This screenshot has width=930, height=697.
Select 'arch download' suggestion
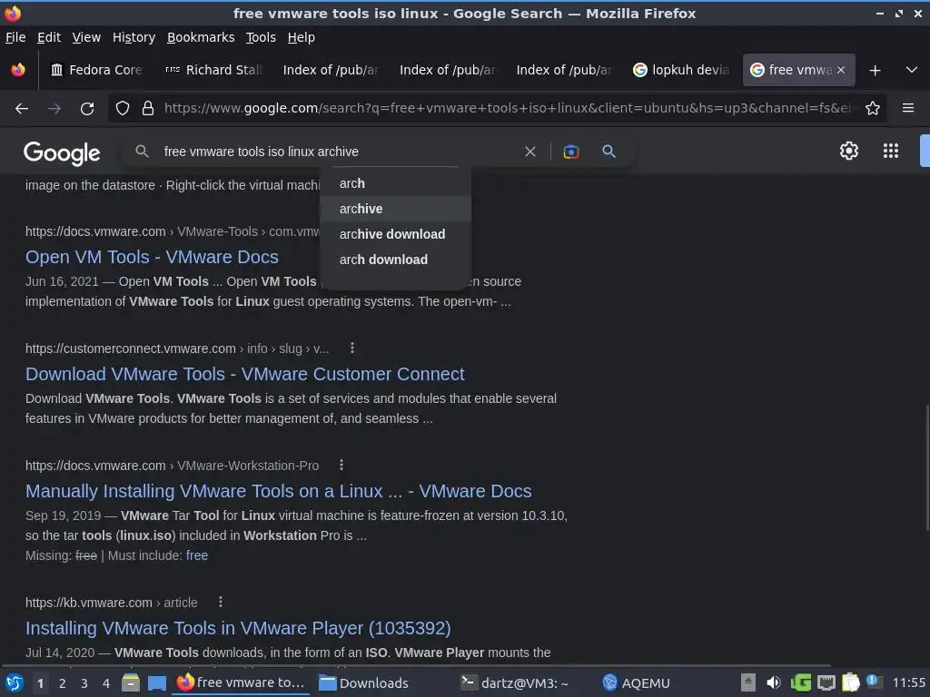pyautogui.click(x=395, y=260)
